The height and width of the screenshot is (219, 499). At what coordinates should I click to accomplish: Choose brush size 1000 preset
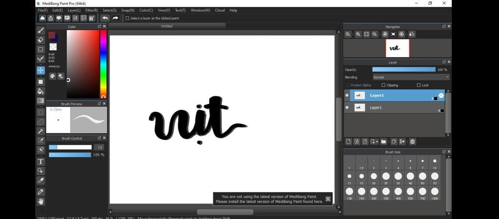(434, 193)
